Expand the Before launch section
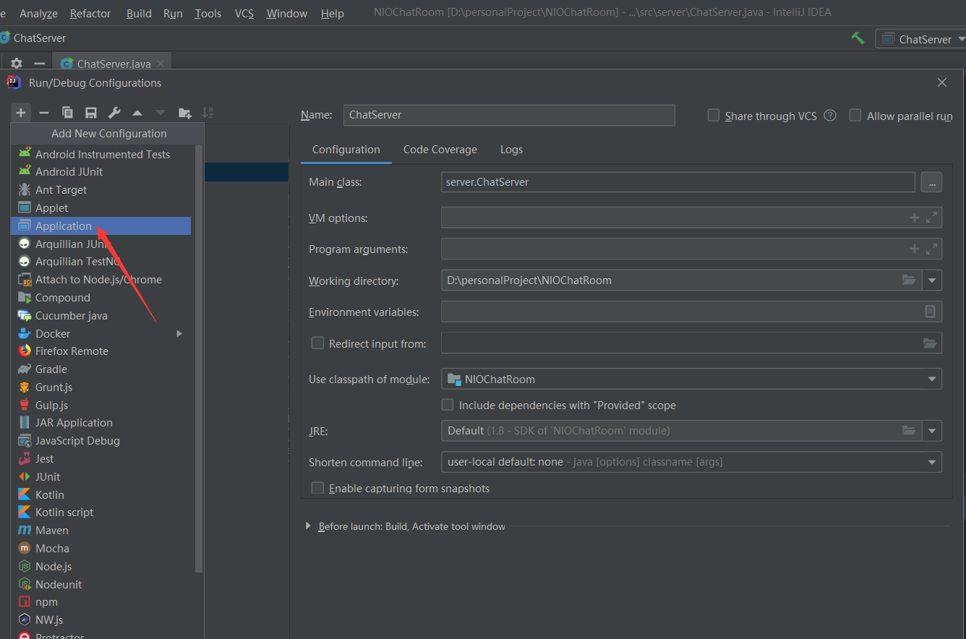Screen dimensions: 966x639 click(309, 526)
